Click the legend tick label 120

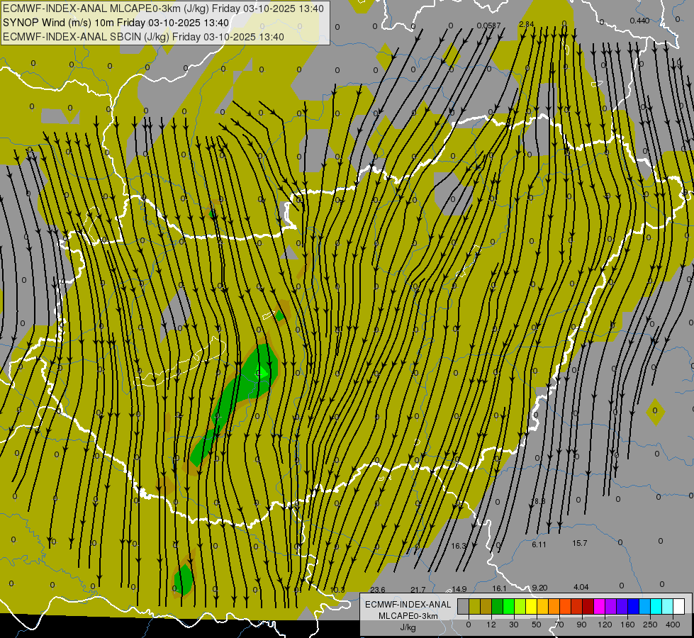click(605, 625)
